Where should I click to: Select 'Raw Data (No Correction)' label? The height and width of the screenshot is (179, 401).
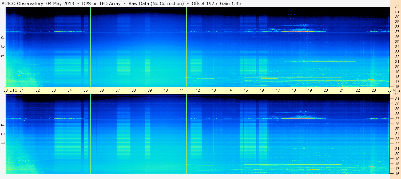156,4
